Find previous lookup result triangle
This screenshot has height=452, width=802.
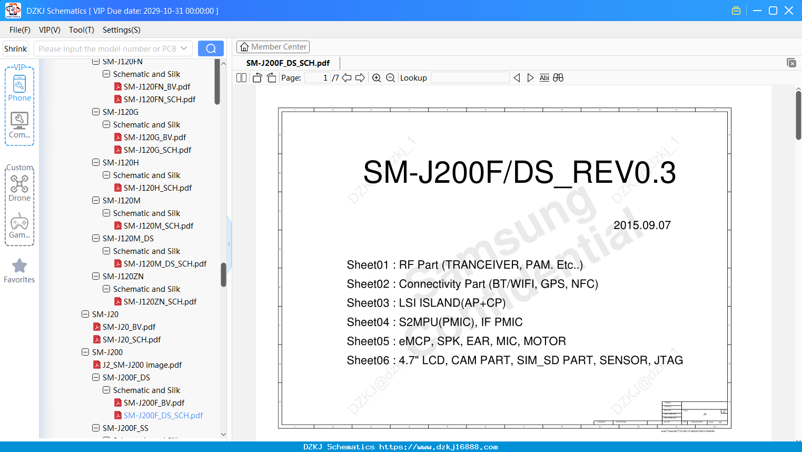pos(517,78)
